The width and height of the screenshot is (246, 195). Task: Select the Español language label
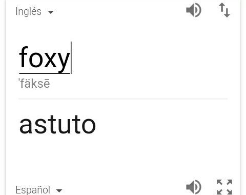point(33,190)
